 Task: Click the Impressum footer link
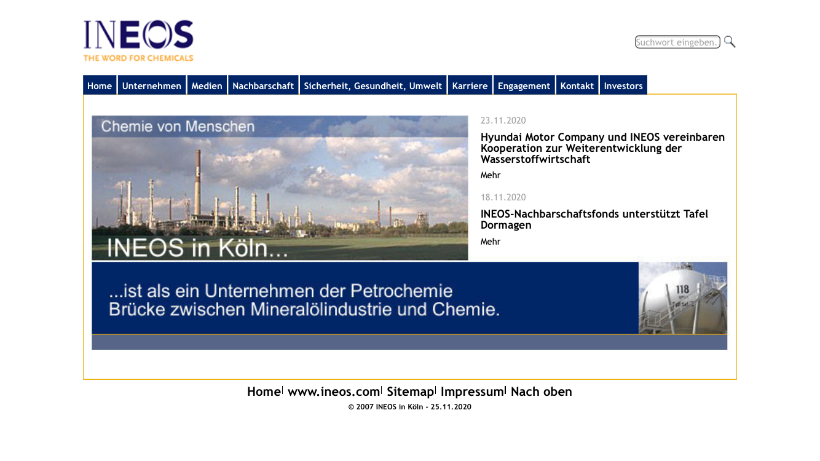click(x=472, y=392)
